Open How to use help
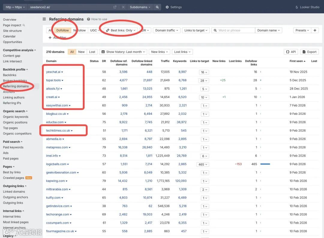Viewport: 324px width, 238px height. tap(97, 19)
